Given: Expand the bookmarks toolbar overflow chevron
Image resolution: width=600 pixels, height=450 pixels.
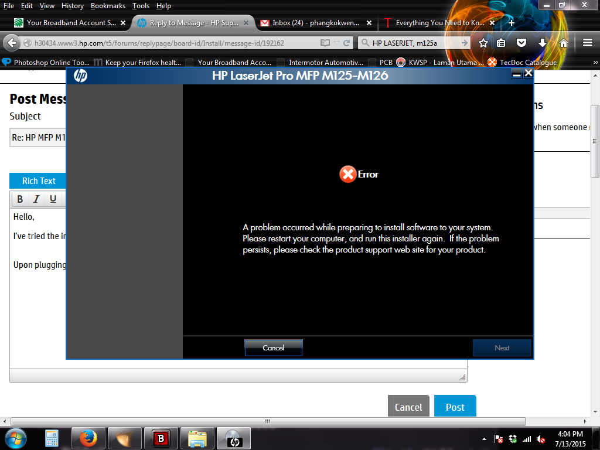Looking at the screenshot, I should click(595, 62).
